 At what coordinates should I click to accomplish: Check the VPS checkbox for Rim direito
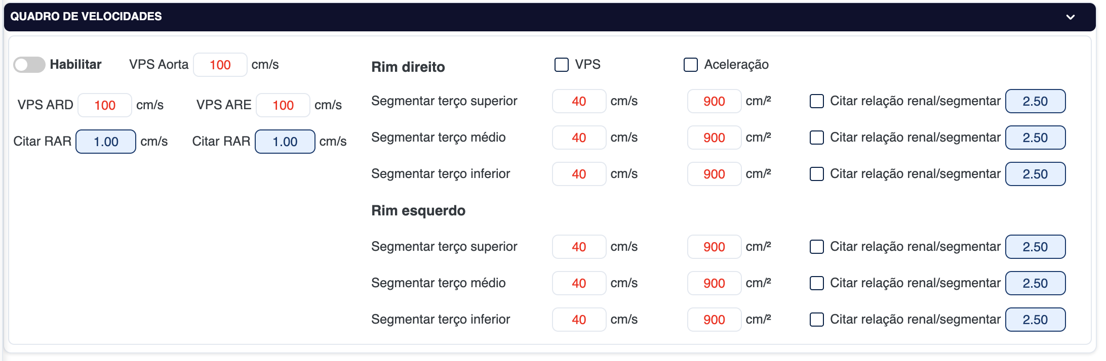point(562,65)
